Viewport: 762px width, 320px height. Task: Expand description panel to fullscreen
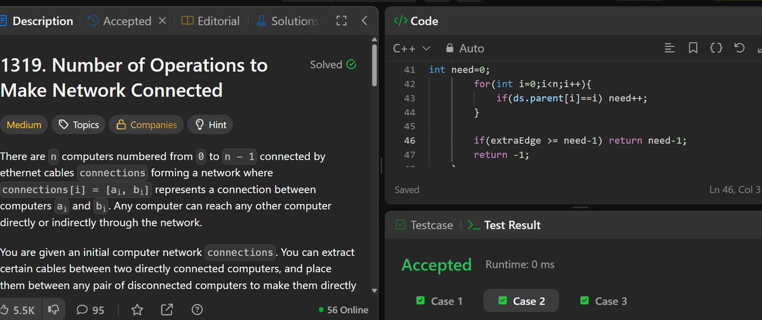342,21
